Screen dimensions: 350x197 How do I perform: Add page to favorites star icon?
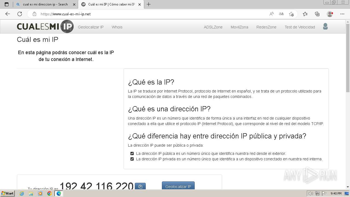[x=291, y=14]
